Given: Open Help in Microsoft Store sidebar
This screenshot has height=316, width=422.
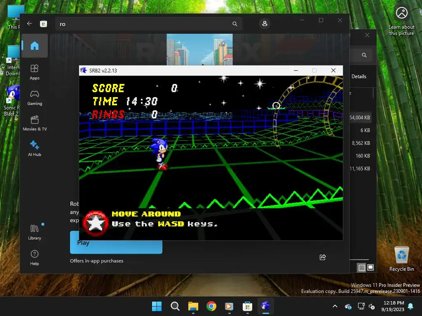Looking at the screenshot, I should pos(35,258).
